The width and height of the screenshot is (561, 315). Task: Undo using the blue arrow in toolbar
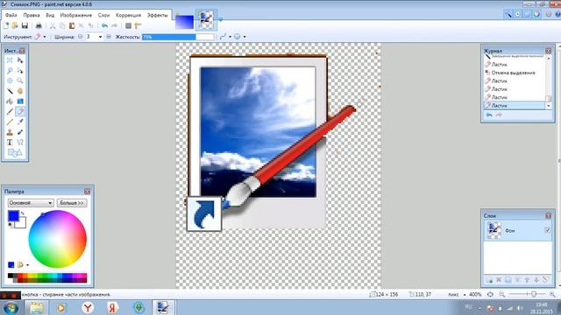[104, 25]
